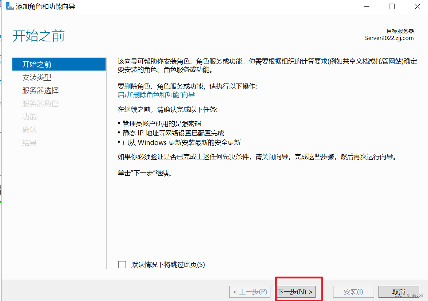Click the 目标服务器 label
The image size is (428, 301).
tap(400, 31)
